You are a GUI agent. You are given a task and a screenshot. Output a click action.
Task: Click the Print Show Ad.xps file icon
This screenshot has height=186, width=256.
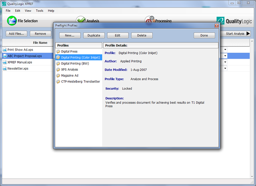5,49
